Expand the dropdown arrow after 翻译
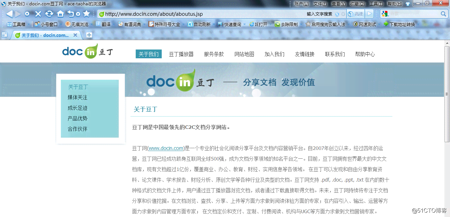 pos(113,25)
